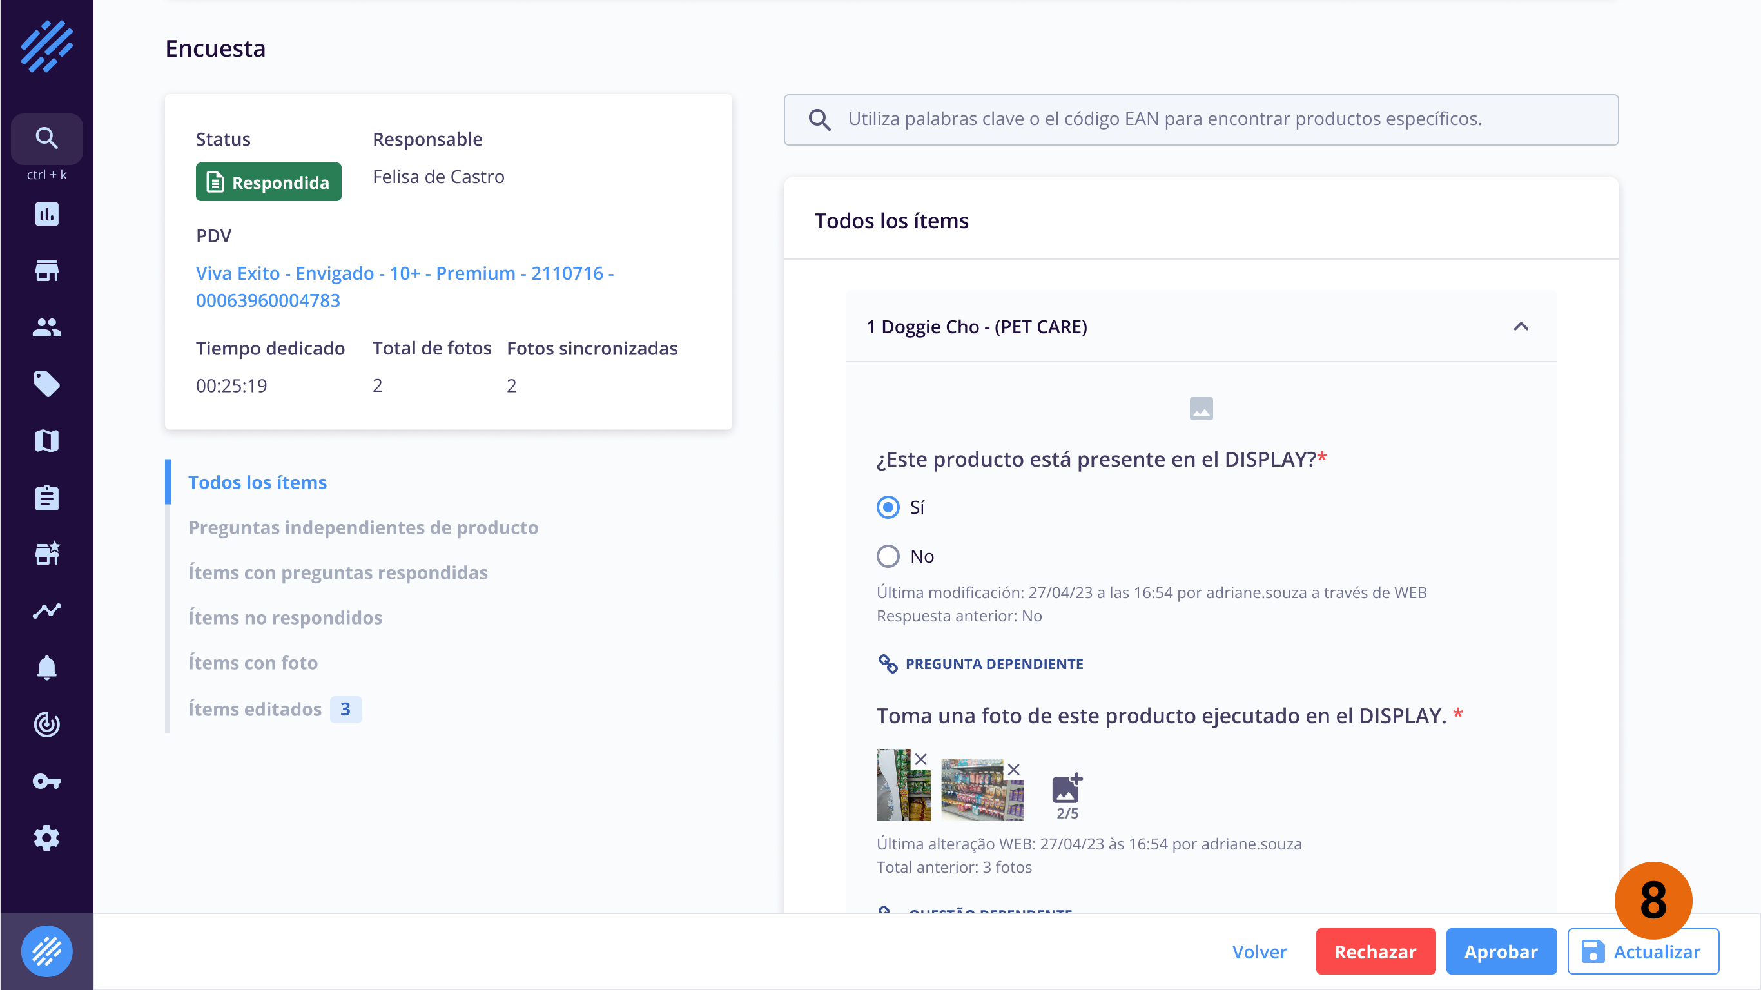The height and width of the screenshot is (990, 1761).
Task: Open the price tag sidebar icon
Action: coord(46,384)
